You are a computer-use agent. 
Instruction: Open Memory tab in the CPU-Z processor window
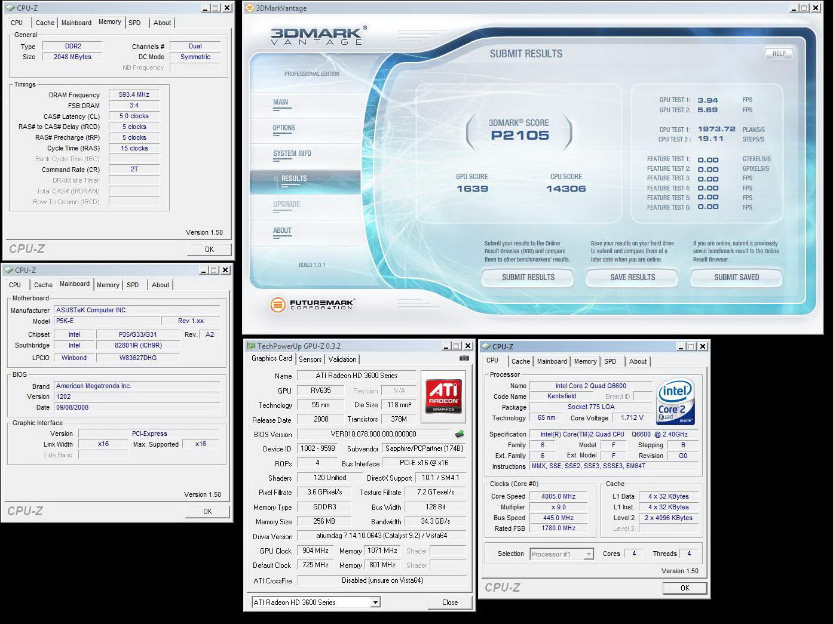[x=586, y=361]
